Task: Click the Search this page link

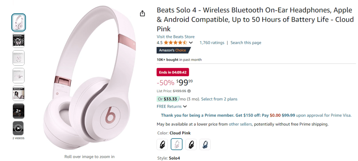Action: [x=246, y=43]
